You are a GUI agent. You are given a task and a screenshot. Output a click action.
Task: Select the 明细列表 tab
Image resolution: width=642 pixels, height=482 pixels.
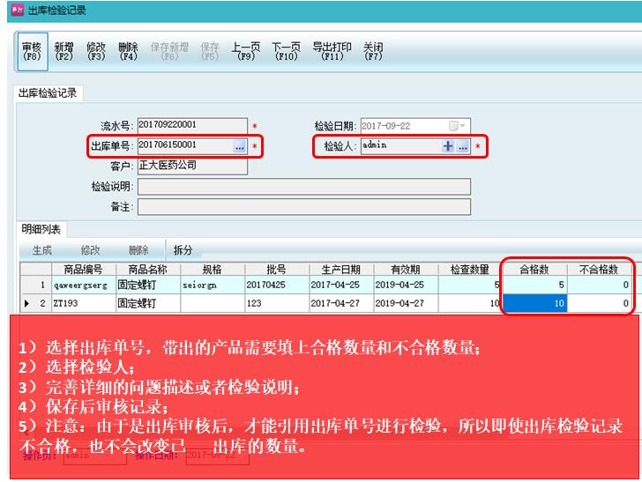tap(41, 229)
